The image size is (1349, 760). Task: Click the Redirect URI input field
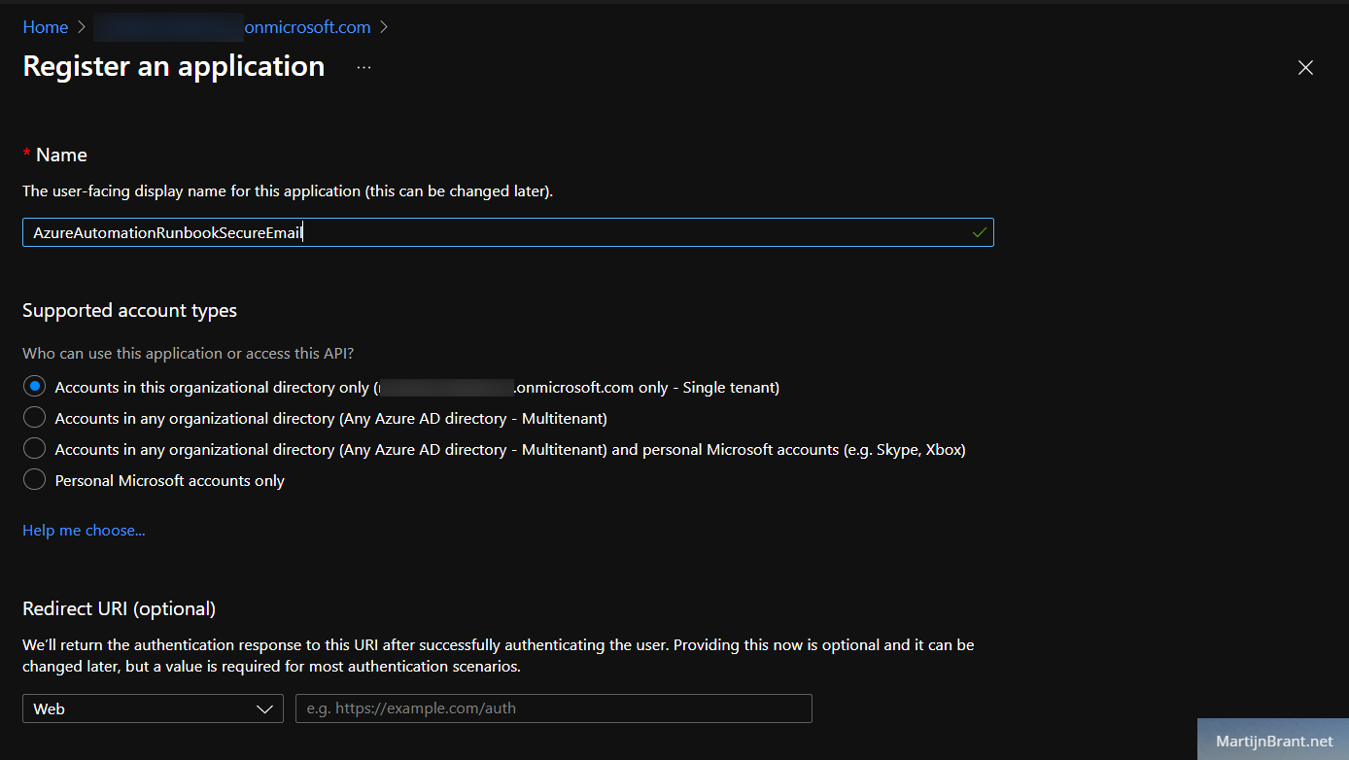click(554, 708)
